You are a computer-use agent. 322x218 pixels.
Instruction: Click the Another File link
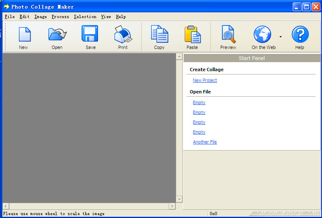205,142
